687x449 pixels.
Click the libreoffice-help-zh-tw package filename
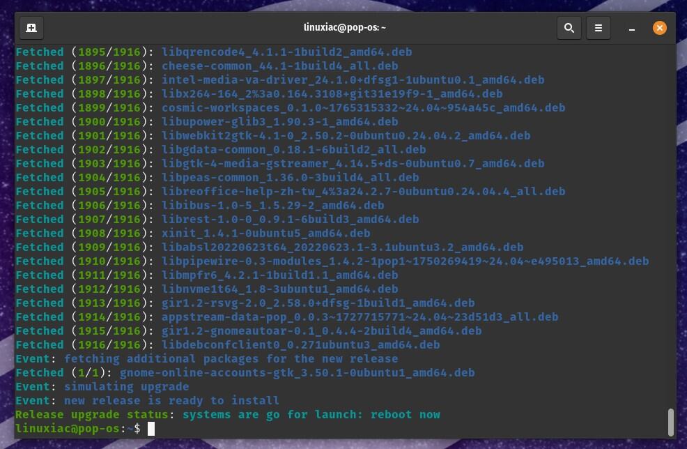[x=363, y=192]
